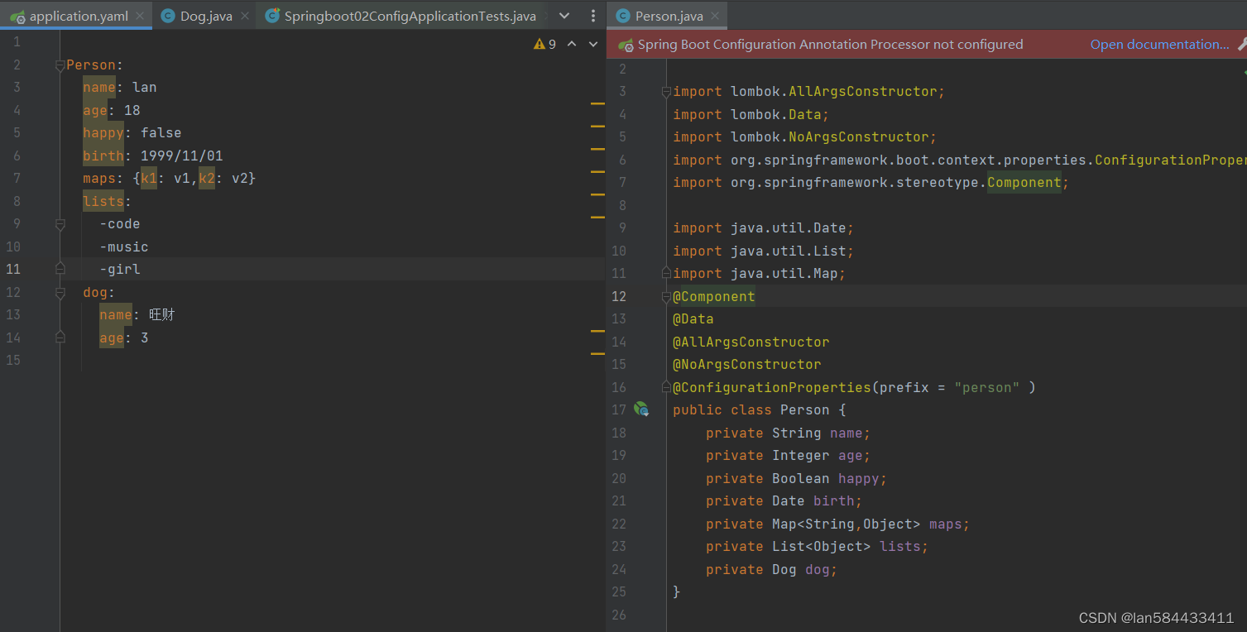Close the Person.java tab
Screen dimensions: 1247x632
click(x=715, y=16)
